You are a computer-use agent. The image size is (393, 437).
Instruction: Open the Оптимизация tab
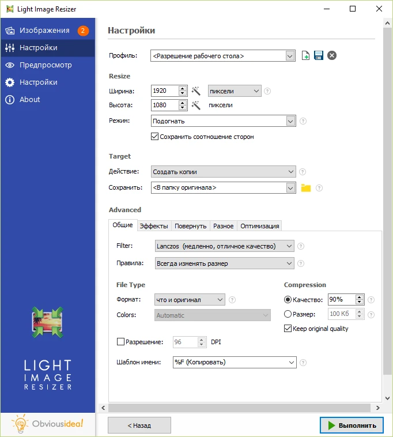click(260, 226)
